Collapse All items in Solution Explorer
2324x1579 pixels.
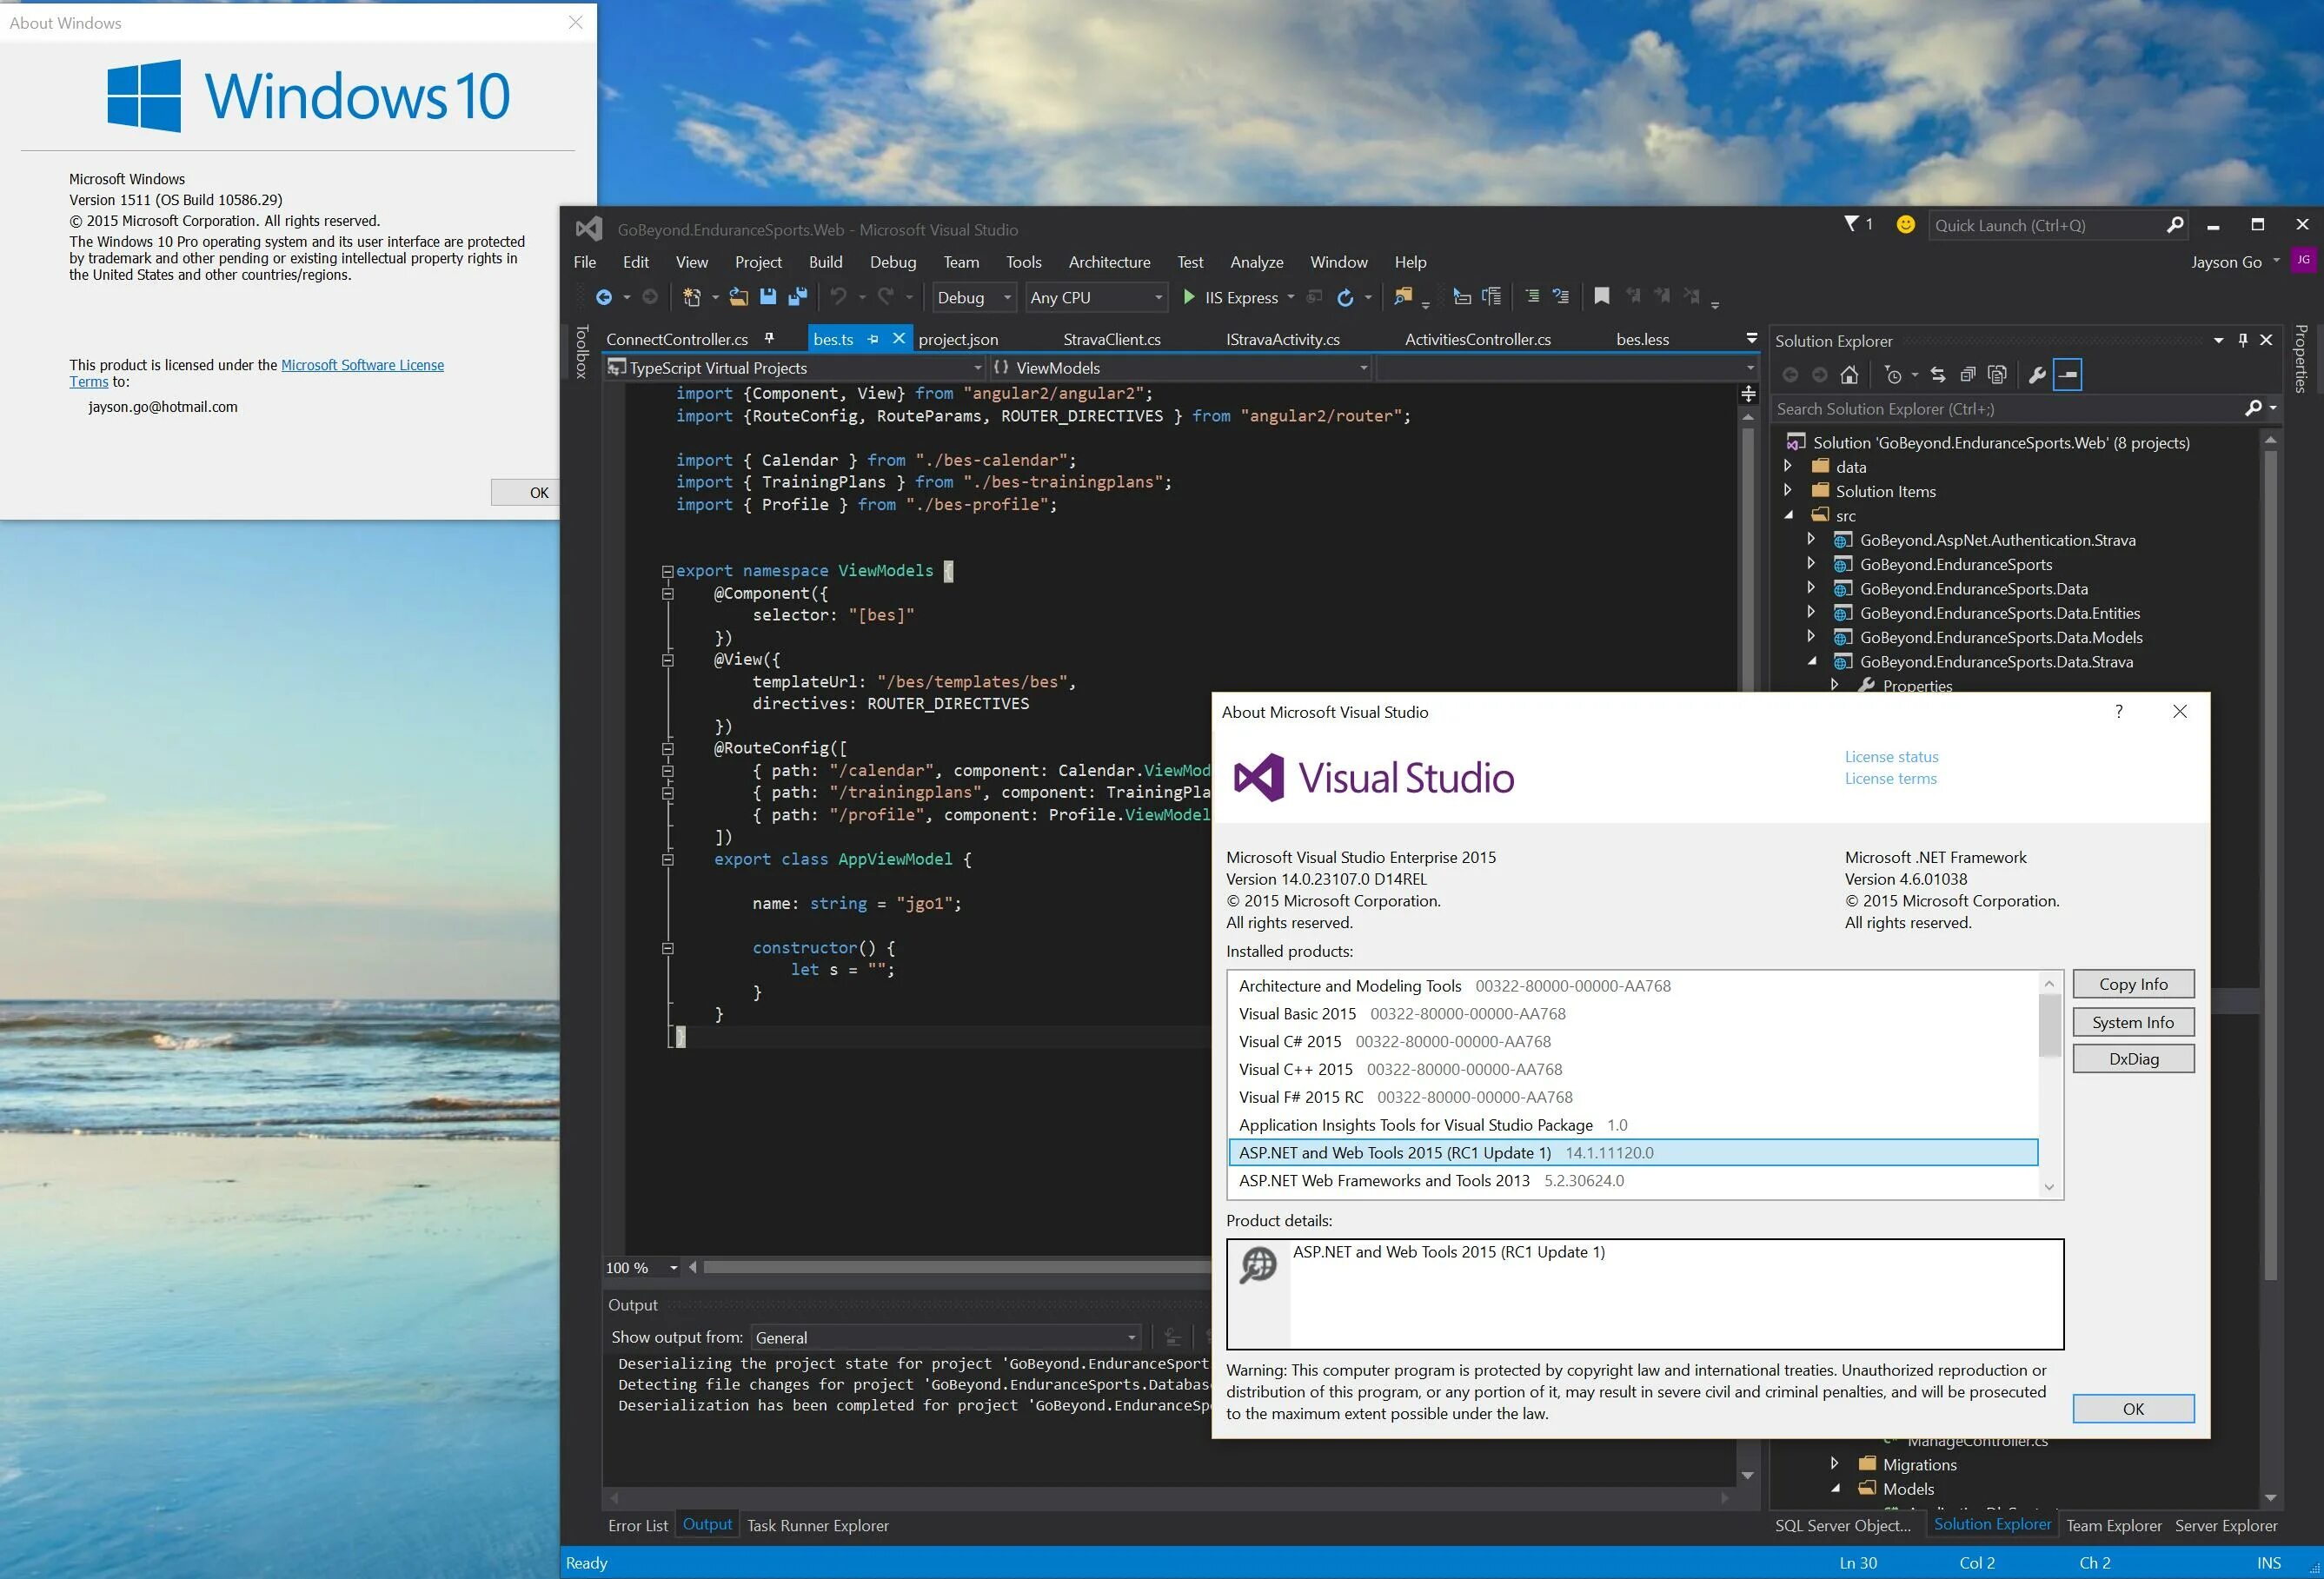tap(1969, 374)
